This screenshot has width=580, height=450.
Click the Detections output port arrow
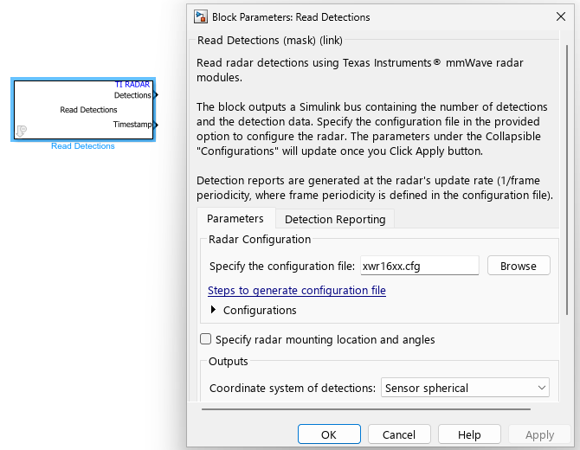(156, 95)
